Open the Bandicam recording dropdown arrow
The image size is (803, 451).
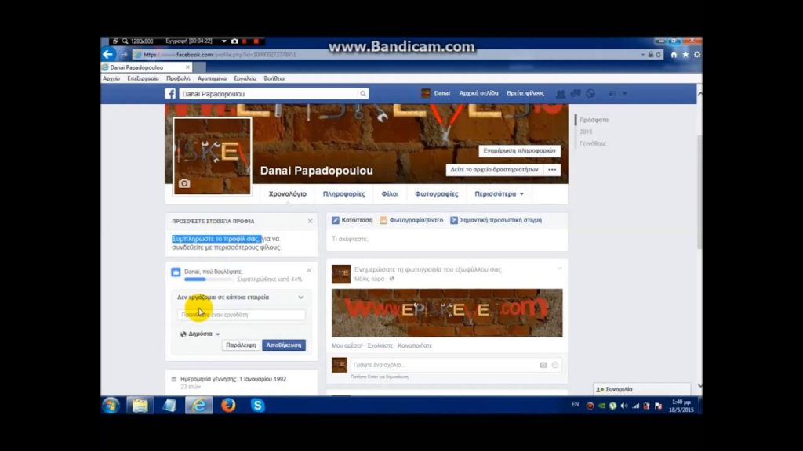pos(223,41)
